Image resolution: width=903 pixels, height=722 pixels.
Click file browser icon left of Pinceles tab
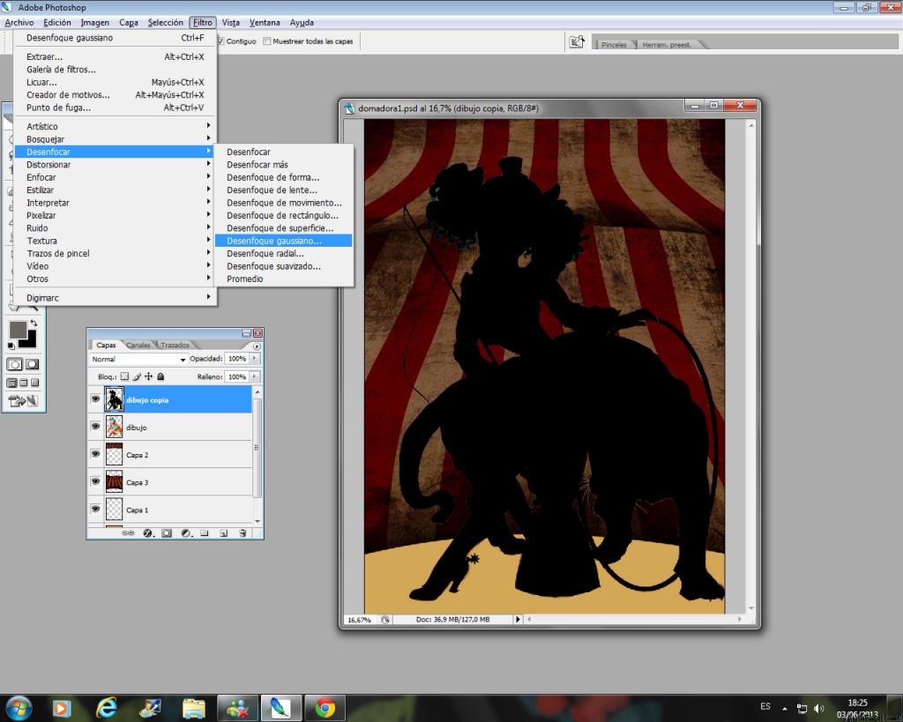[x=577, y=42]
